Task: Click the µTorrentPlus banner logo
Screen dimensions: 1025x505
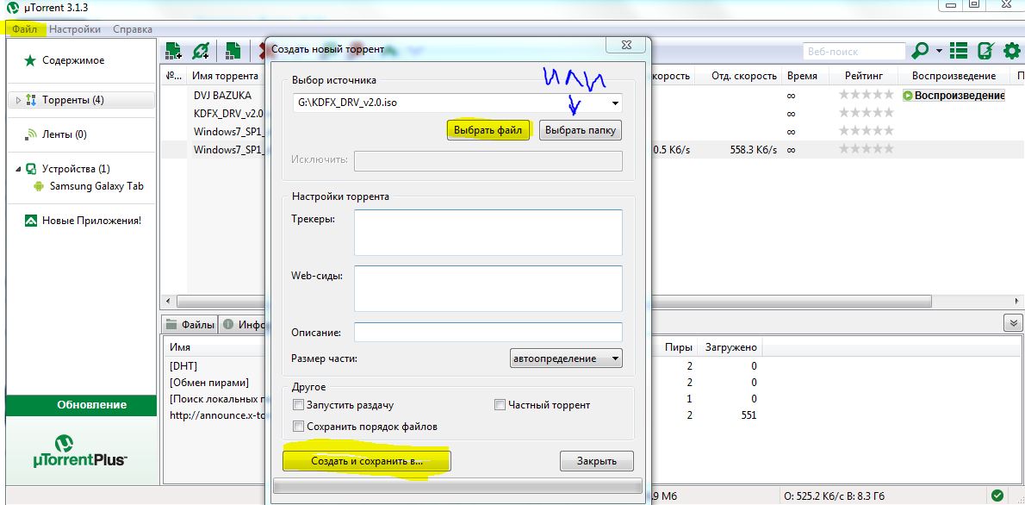Action: [79, 451]
